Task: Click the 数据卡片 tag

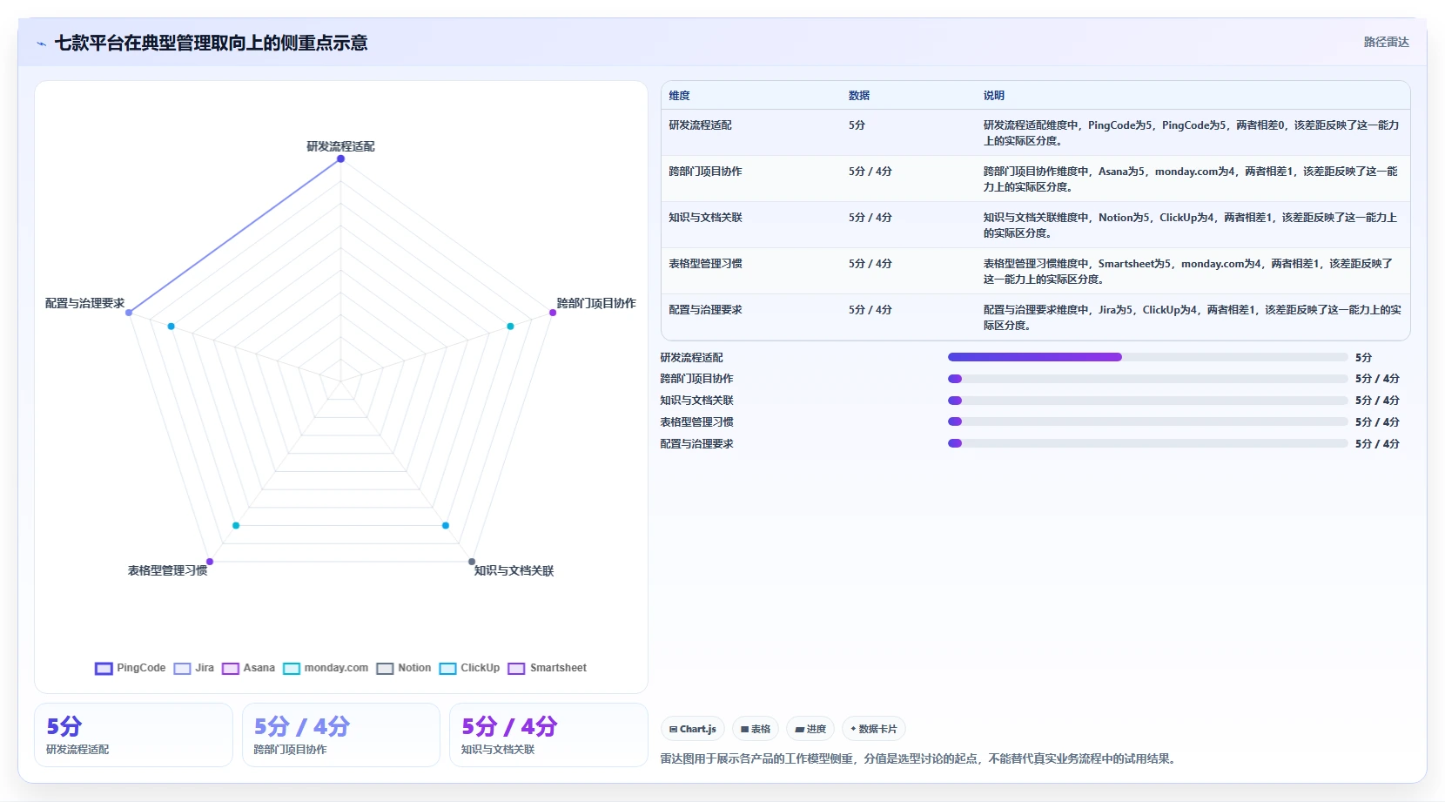Action: 874,729
